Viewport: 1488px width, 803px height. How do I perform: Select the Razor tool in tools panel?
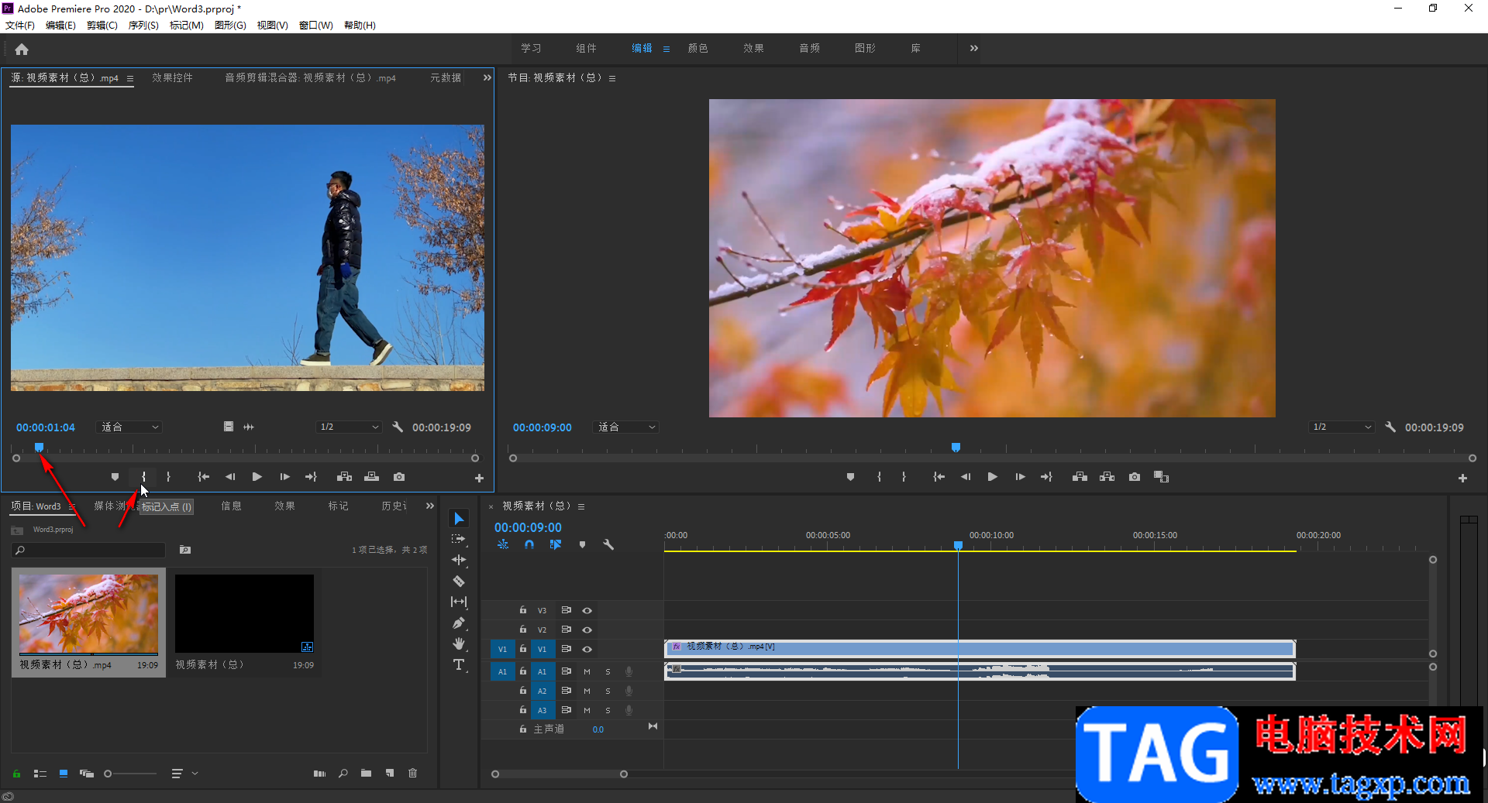coord(459,581)
